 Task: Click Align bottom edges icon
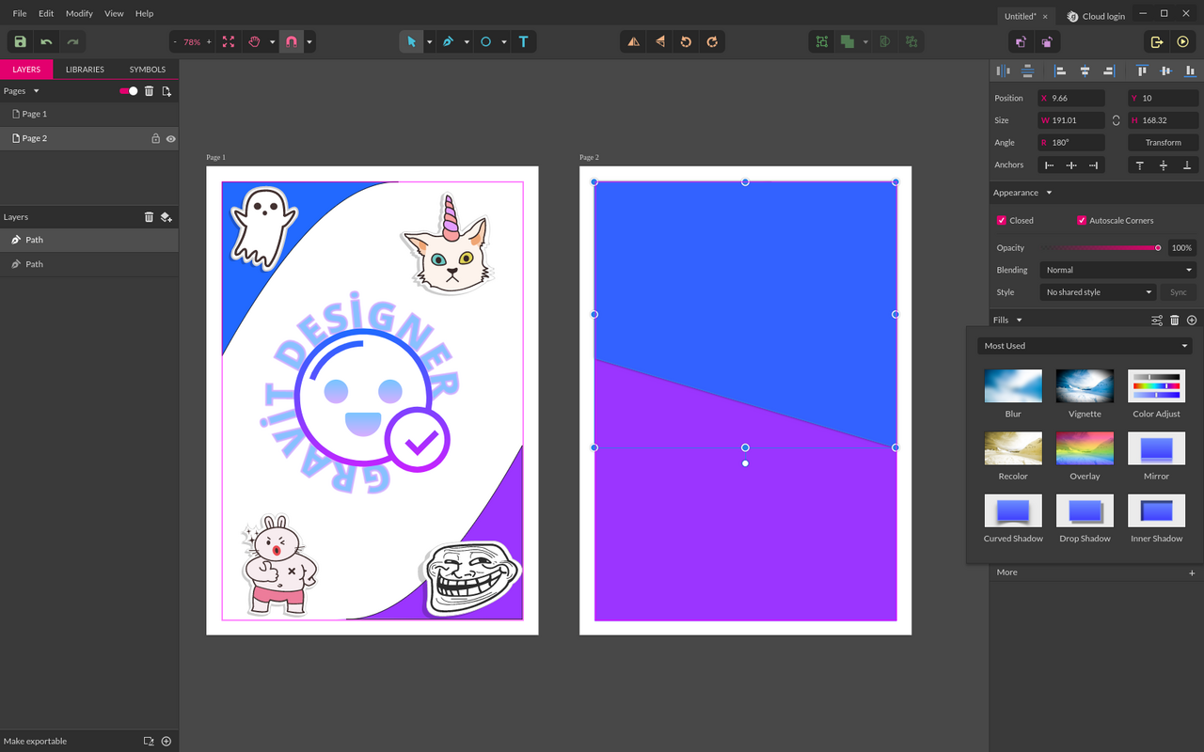point(1191,70)
